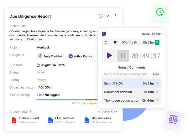
Task: Close the Due Diligence Report panel
Action: [x=108, y=16]
